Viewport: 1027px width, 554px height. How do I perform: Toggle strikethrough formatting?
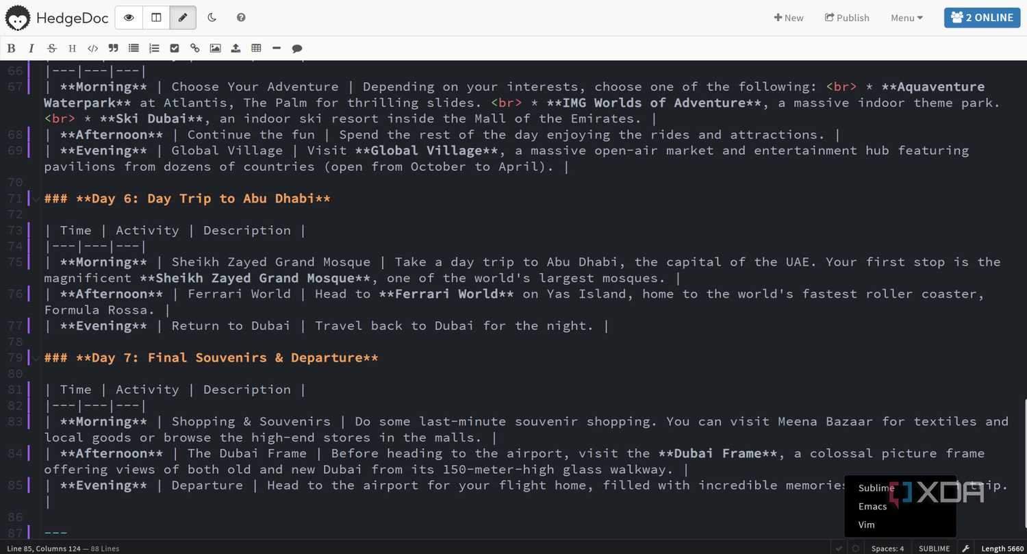[x=51, y=48]
